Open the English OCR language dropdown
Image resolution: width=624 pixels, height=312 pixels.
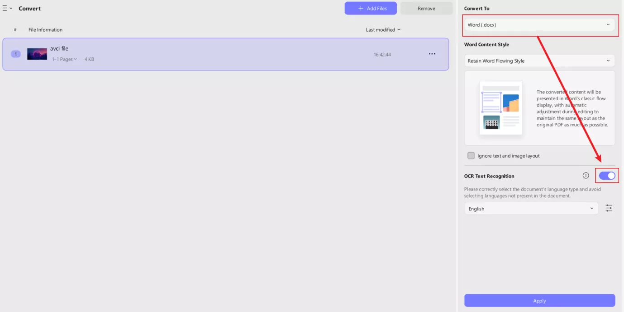[x=531, y=209]
